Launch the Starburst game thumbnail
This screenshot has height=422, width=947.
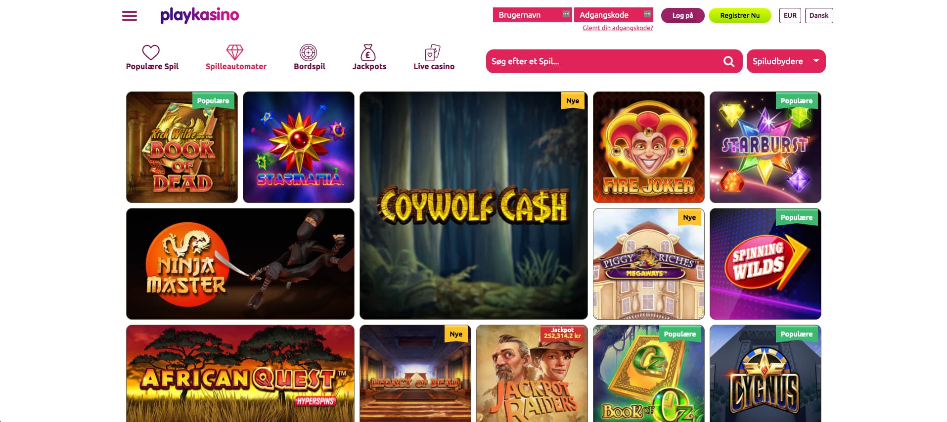point(766,147)
